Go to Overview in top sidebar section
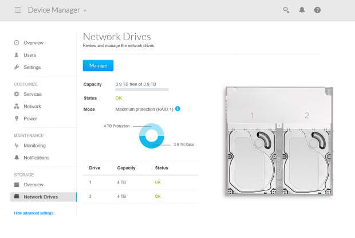The width and height of the screenshot is (355, 238). pyautogui.click(x=34, y=43)
